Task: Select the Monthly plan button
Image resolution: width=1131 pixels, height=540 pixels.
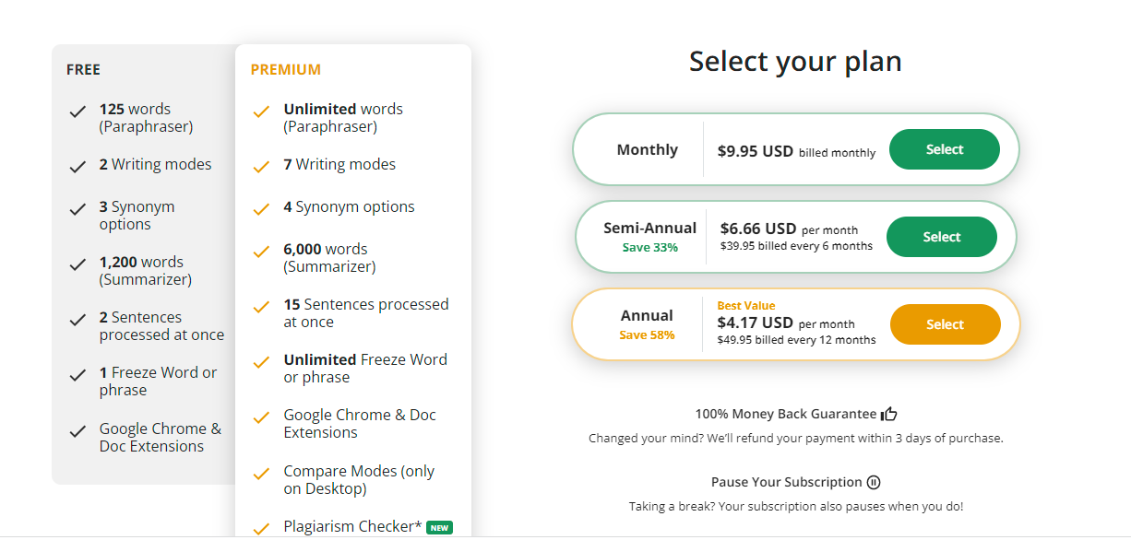Action: 944,149
